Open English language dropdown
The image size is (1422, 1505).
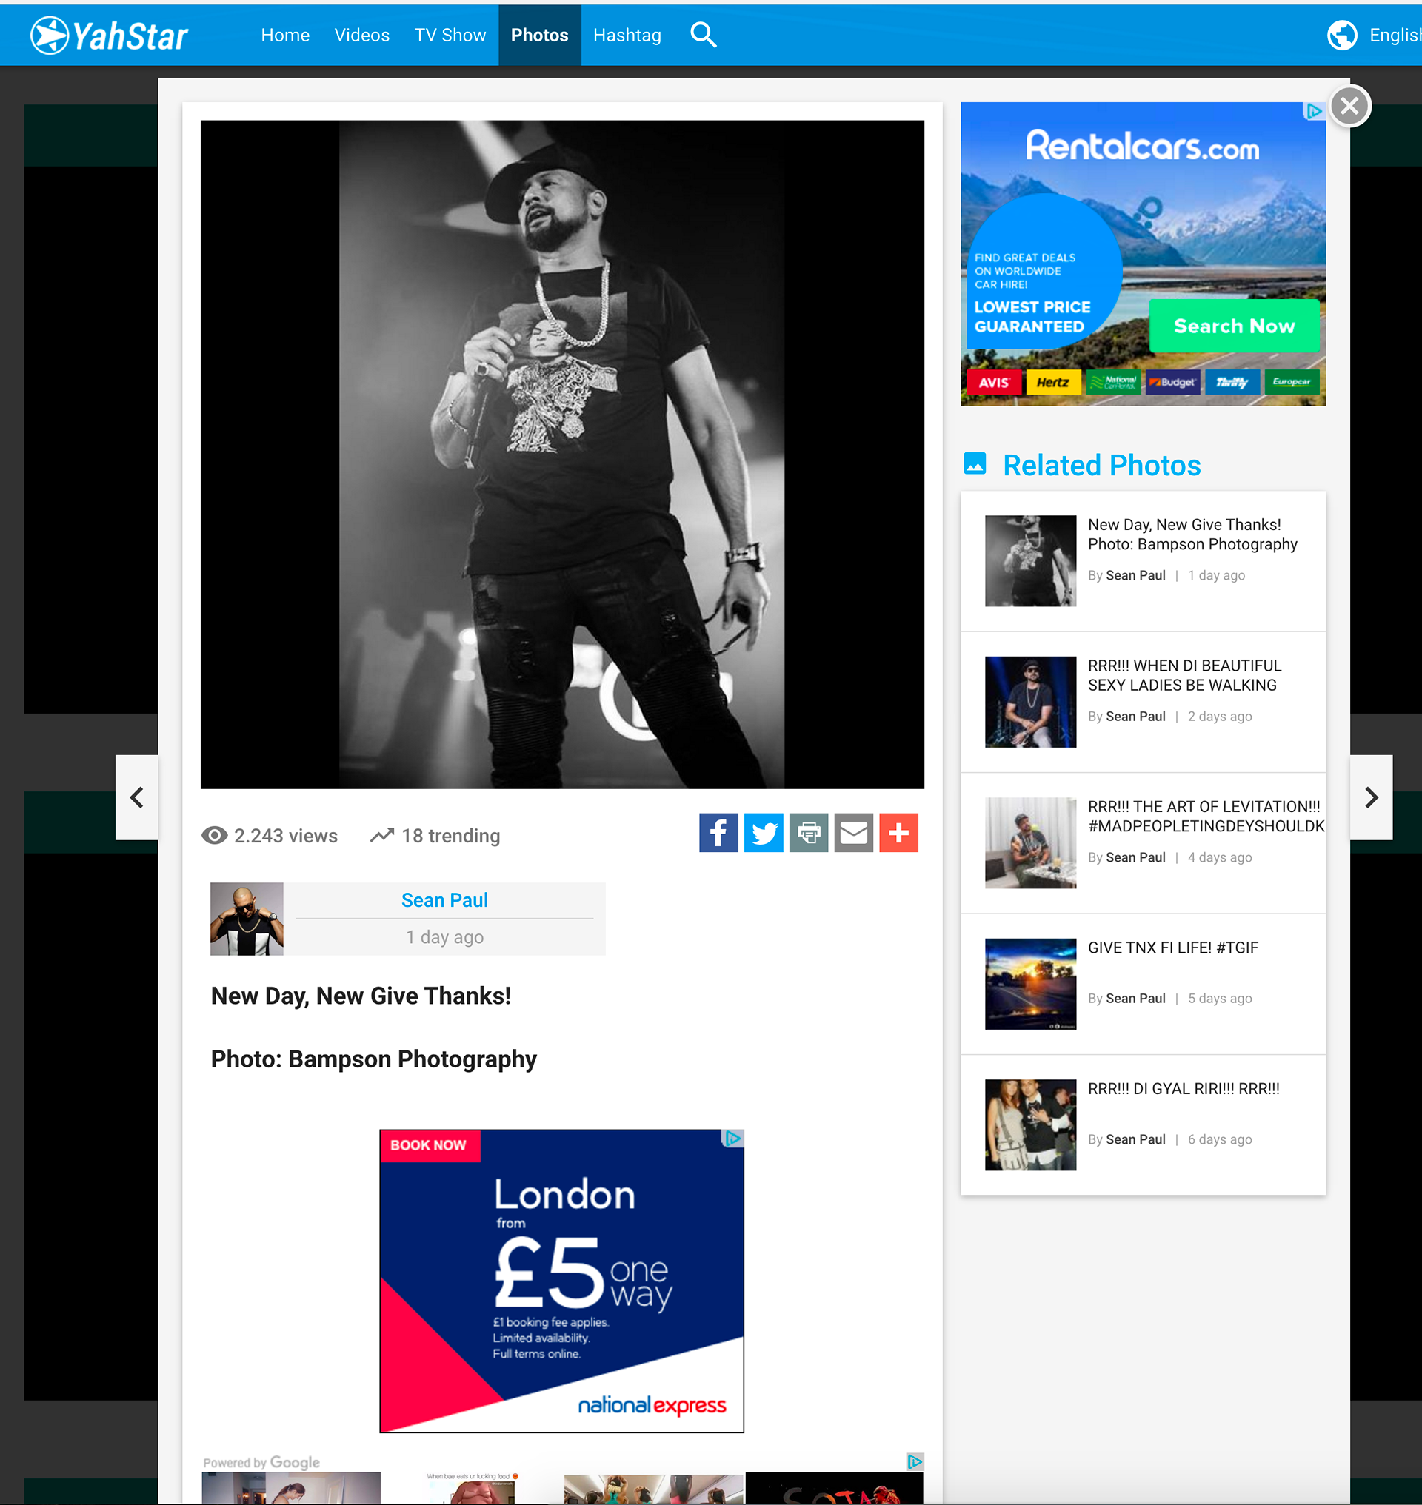pyautogui.click(x=1394, y=35)
